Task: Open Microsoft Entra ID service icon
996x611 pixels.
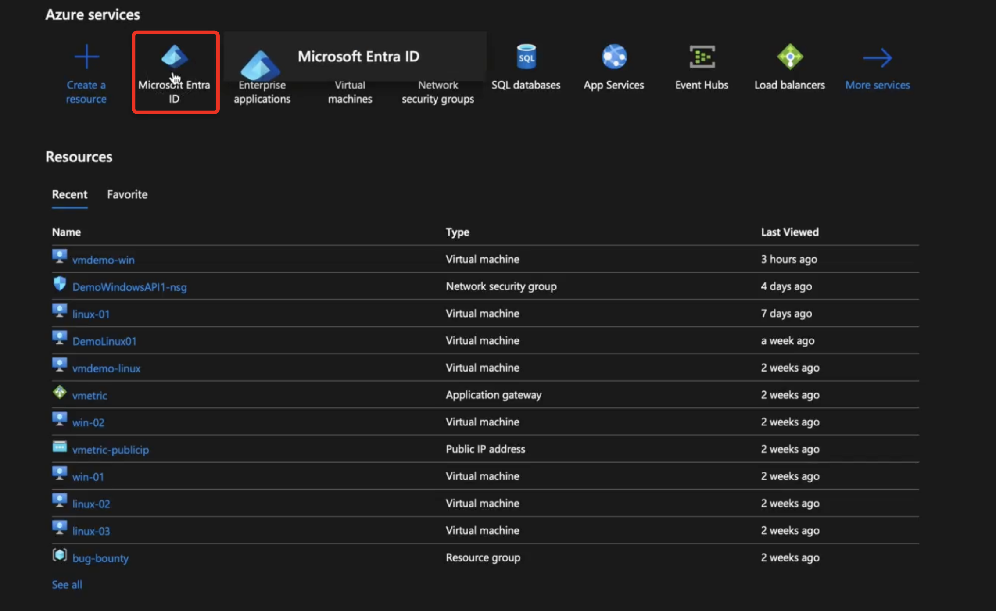Action: (x=174, y=56)
